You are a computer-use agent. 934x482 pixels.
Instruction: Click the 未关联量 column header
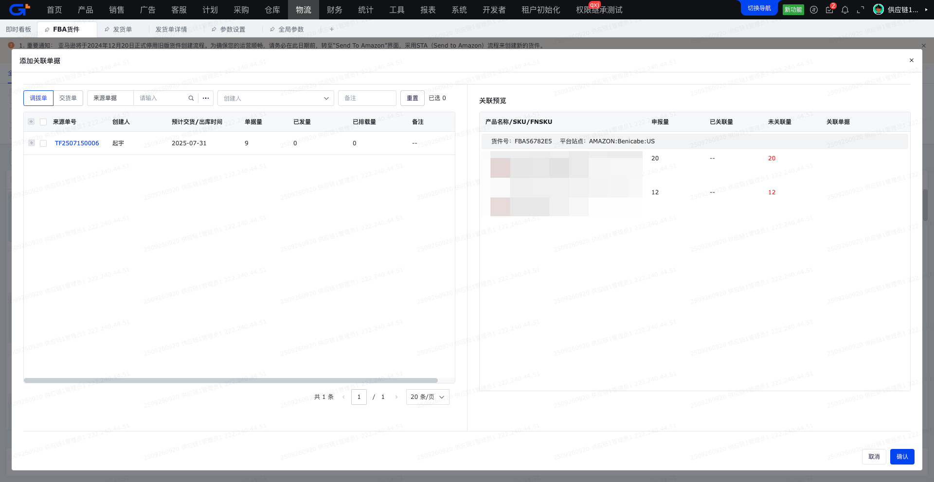780,122
